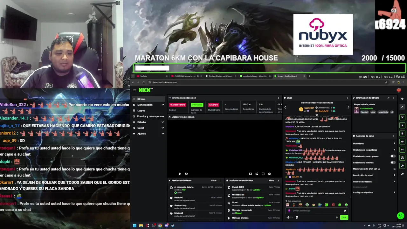The height and width of the screenshot is (229, 407).
Task: Open picture-in-picture for stream preview
Action: tap(250, 174)
